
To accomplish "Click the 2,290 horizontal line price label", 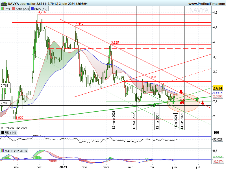I will [x=5, y=103].
